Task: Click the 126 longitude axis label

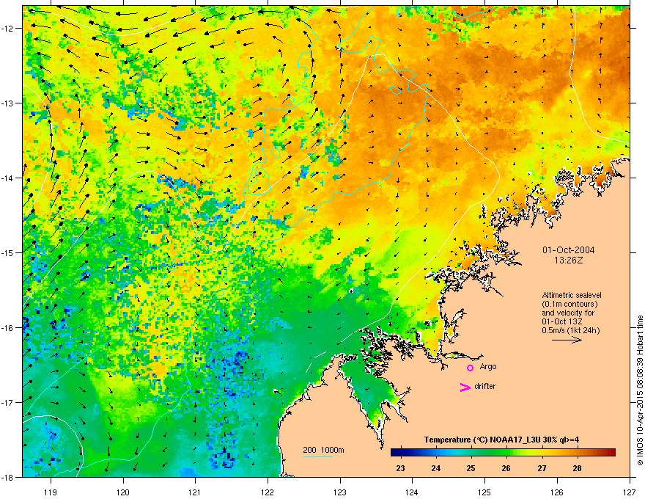Action: [x=557, y=492]
